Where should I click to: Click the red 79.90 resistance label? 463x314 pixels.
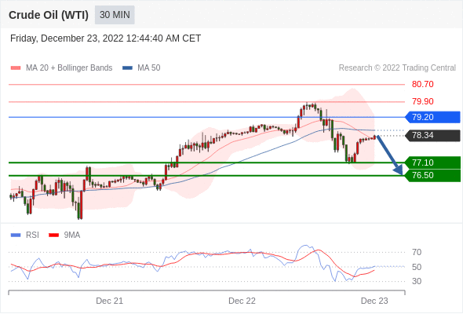point(423,101)
